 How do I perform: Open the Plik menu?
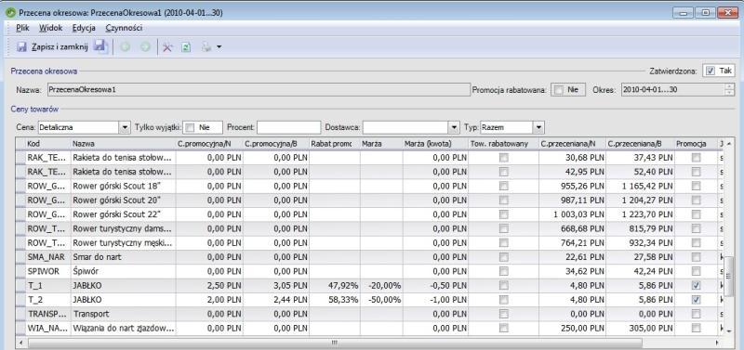(22, 28)
